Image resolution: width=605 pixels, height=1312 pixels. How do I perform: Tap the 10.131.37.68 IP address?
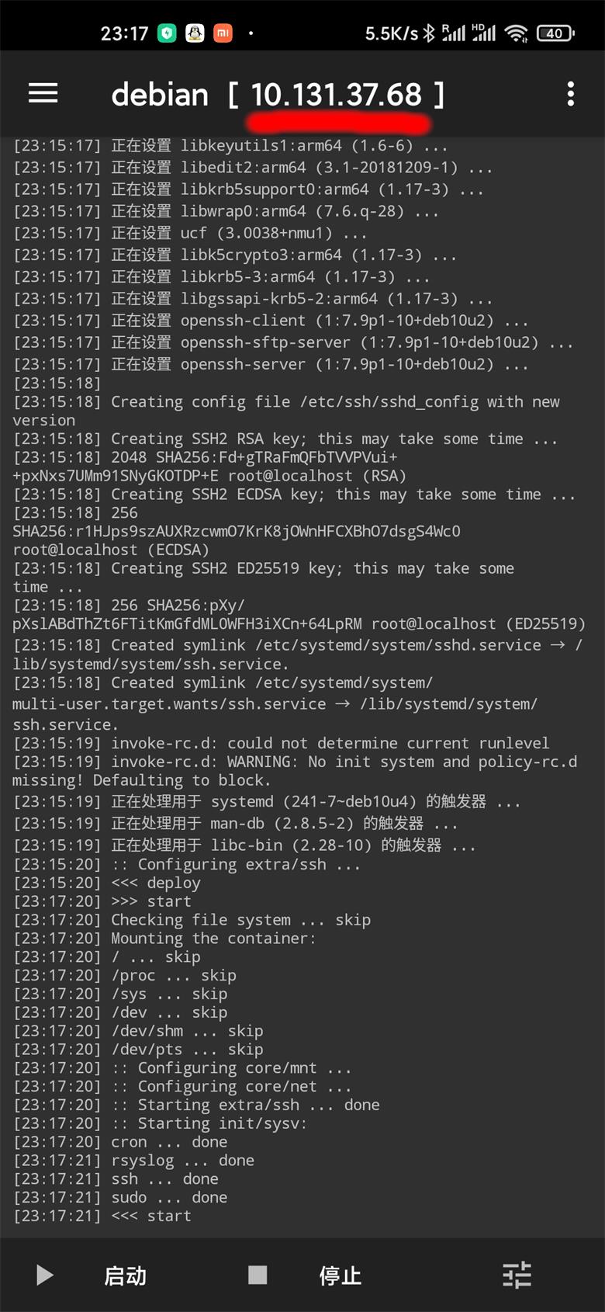pyautogui.click(x=337, y=95)
